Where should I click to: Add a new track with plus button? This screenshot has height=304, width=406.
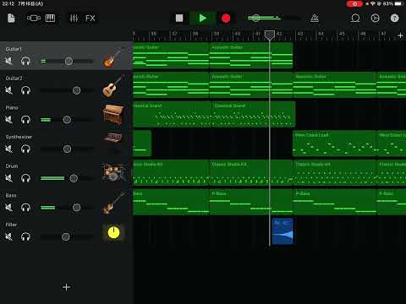click(66, 287)
